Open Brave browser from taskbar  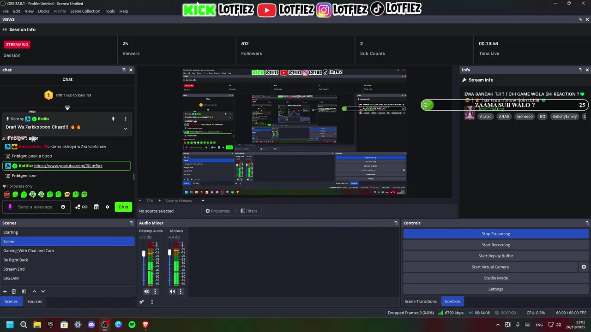tap(145, 325)
